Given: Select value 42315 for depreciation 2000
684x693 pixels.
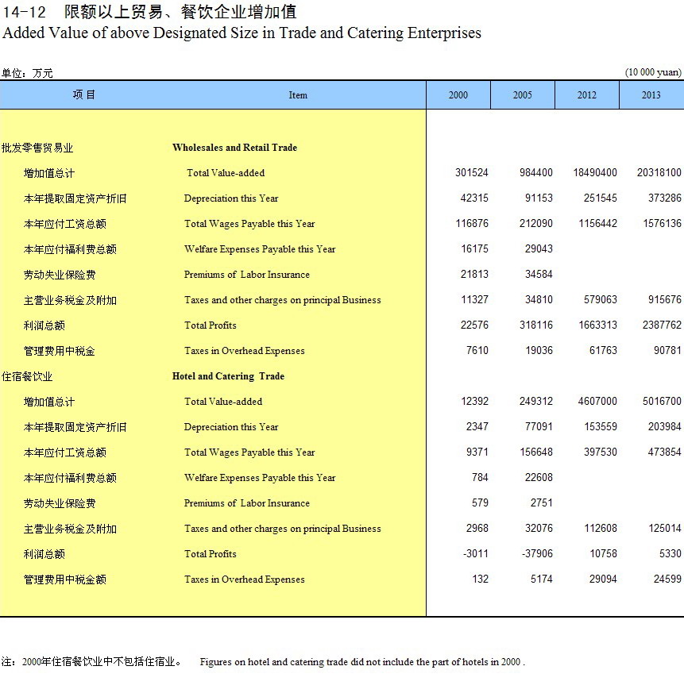Looking at the screenshot, I should [x=474, y=198].
